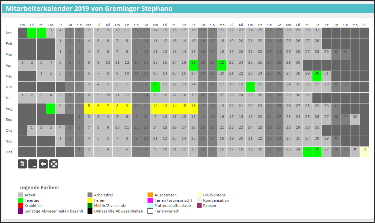This screenshot has height=223, width=375.
Task: Select the red Krankheit color swatch
Action: (x=20, y=206)
